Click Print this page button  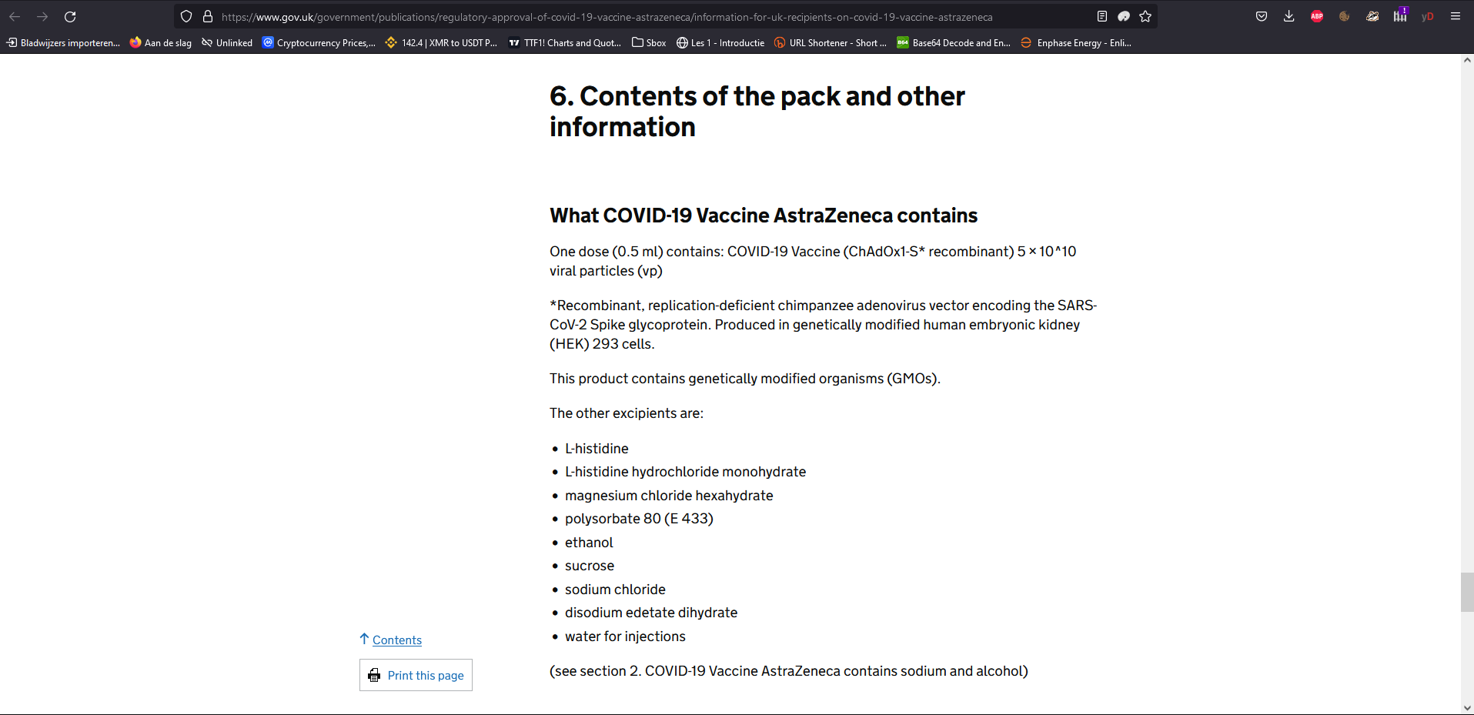[x=416, y=675]
